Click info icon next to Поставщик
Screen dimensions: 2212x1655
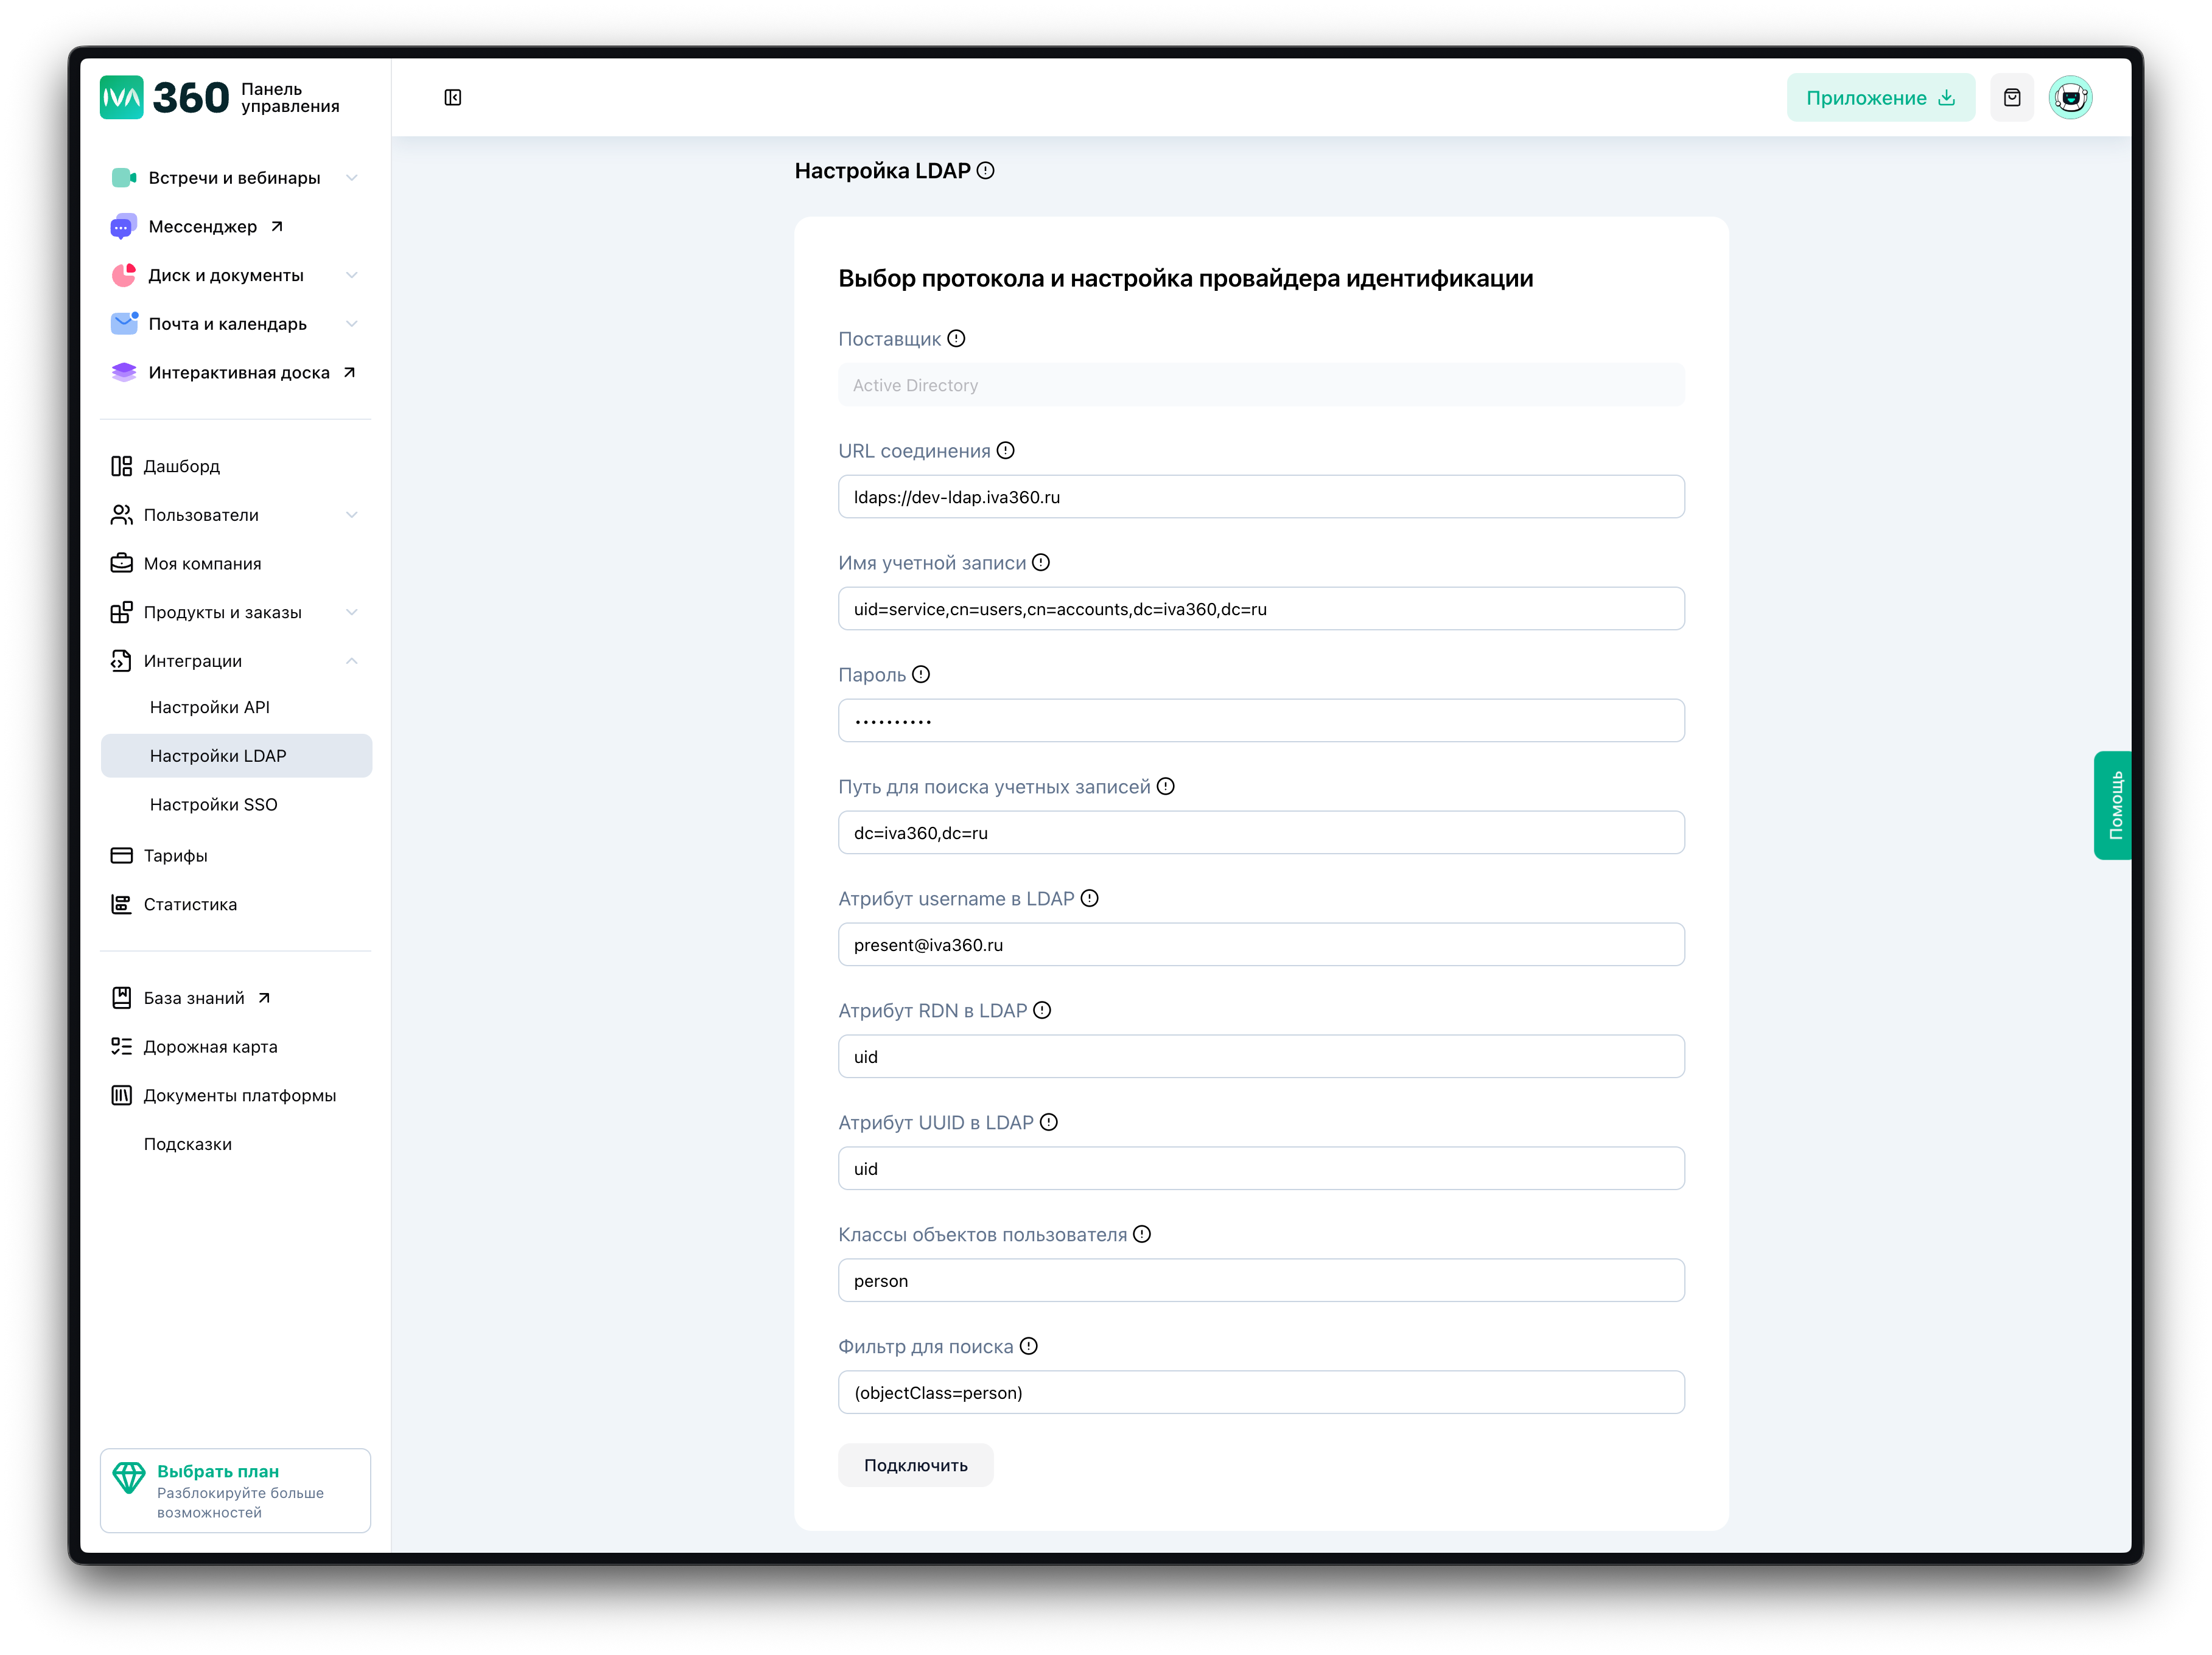point(956,339)
